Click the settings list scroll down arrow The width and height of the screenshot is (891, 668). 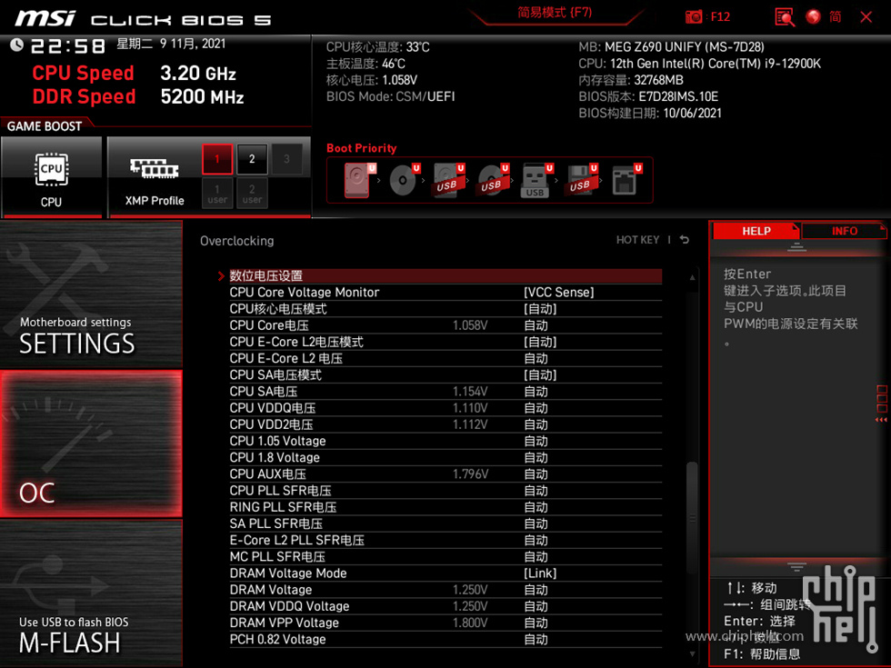pyautogui.click(x=692, y=653)
